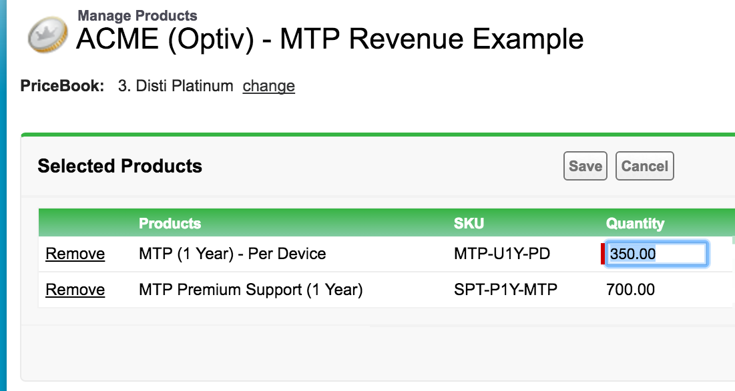Click the Products column header

click(x=170, y=223)
